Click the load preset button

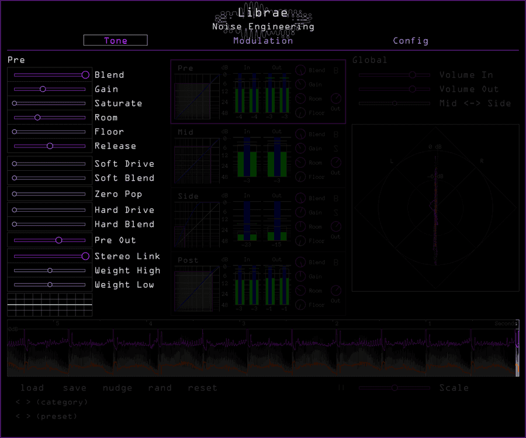pos(32,388)
